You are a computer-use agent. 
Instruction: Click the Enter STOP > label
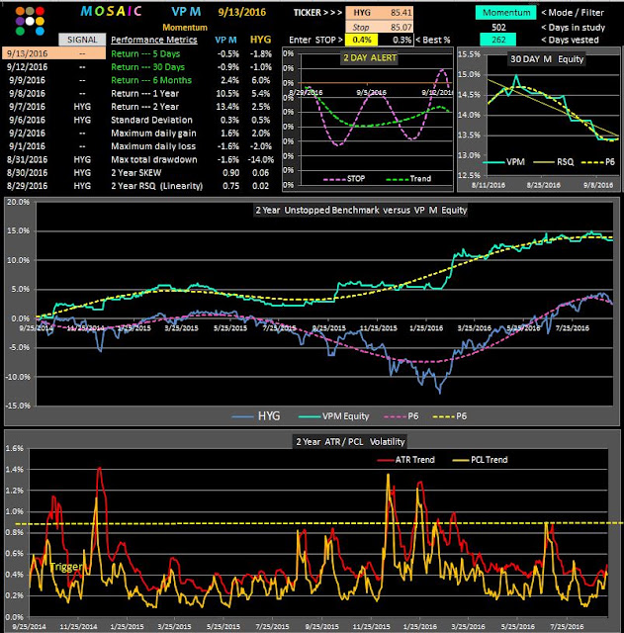(x=315, y=40)
